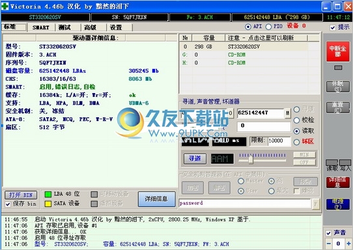Click the gray 虚拟设备 indicator
The width and height of the screenshot is (353, 250).
(94, 204)
